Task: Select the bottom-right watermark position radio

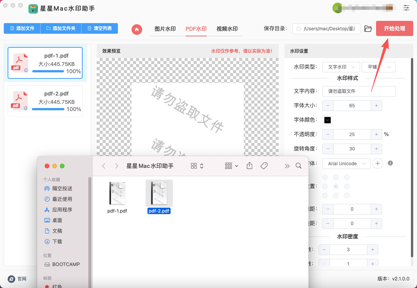Action: point(346,196)
